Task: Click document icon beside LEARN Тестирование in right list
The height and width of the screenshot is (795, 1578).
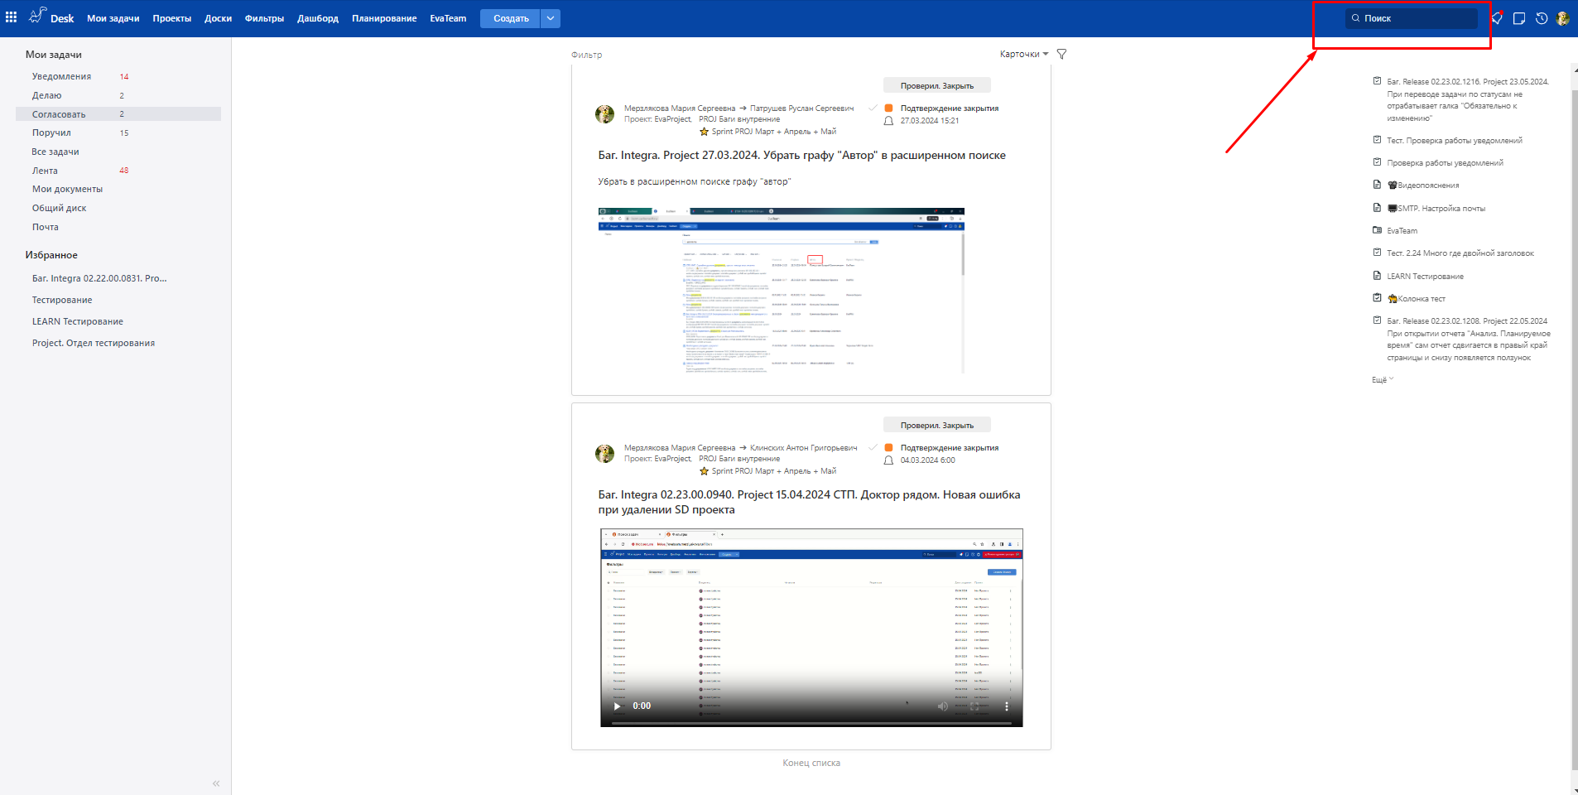Action: (1378, 276)
